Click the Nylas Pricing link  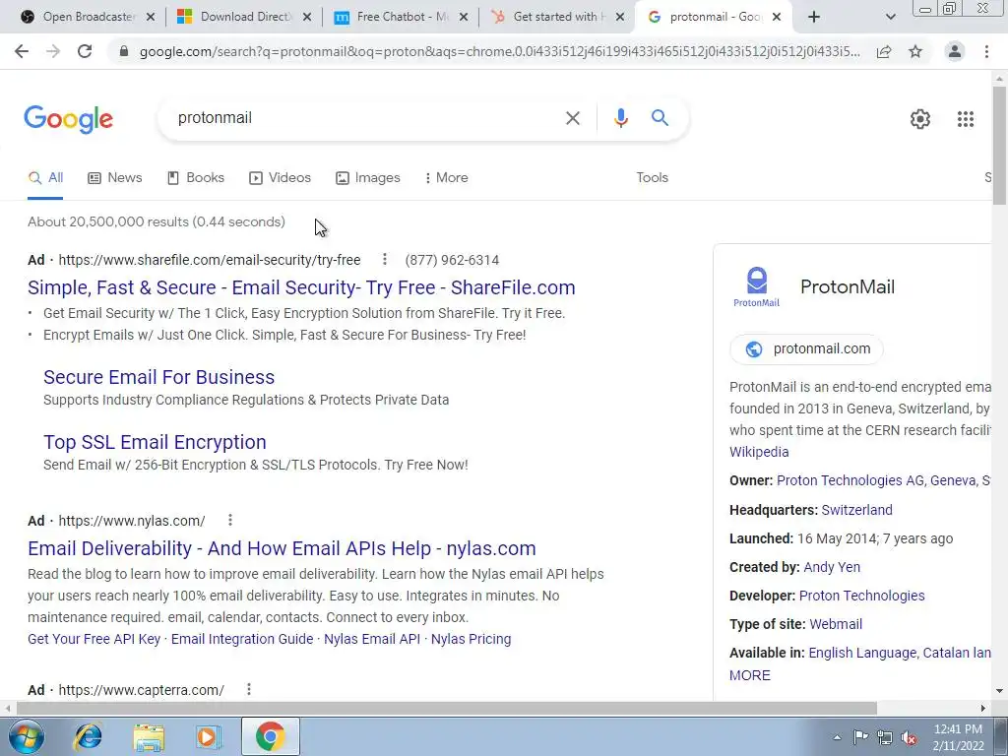(x=472, y=639)
